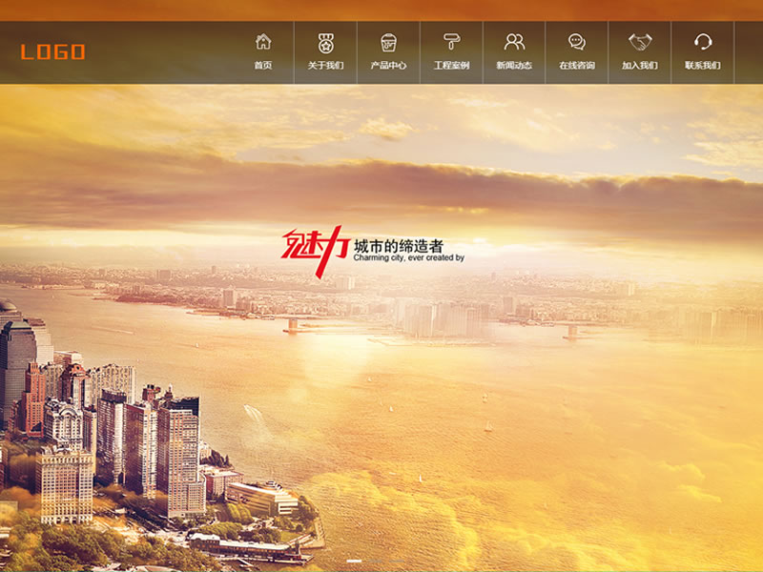Select the 在线咨询 menu label
763x572 pixels.
pos(577,65)
